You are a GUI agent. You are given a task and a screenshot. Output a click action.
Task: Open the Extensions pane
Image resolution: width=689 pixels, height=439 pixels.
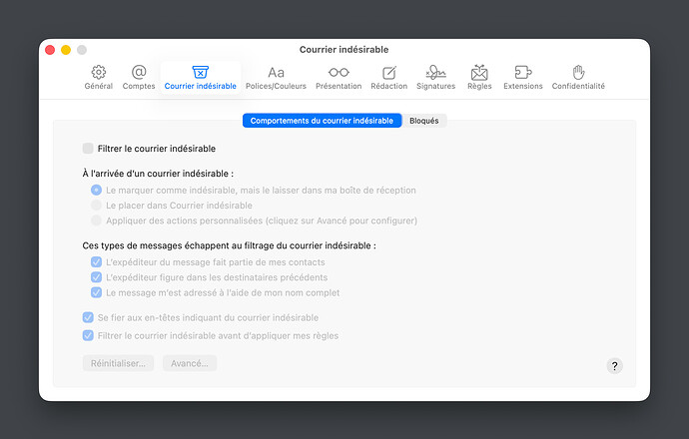pos(523,77)
